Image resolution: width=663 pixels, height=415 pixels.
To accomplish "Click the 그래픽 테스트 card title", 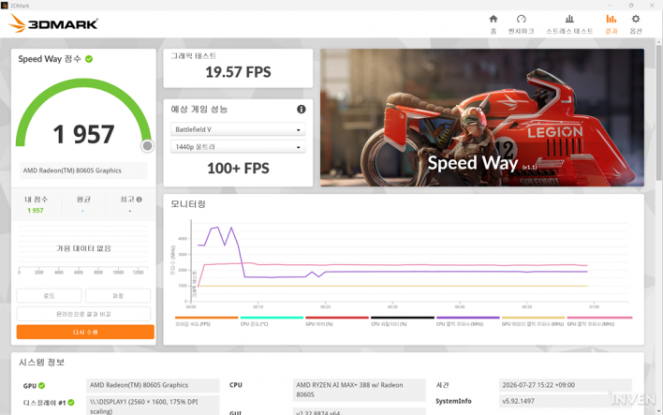I will 194,56.
